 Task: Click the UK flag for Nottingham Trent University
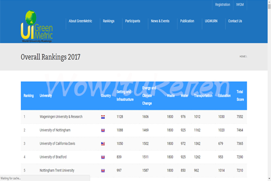[103, 171]
